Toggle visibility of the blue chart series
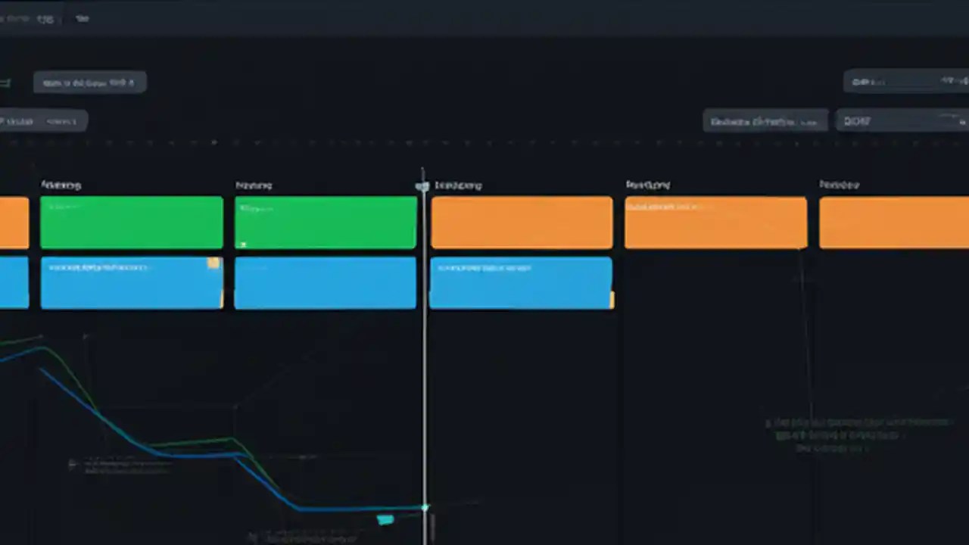 click(x=386, y=519)
